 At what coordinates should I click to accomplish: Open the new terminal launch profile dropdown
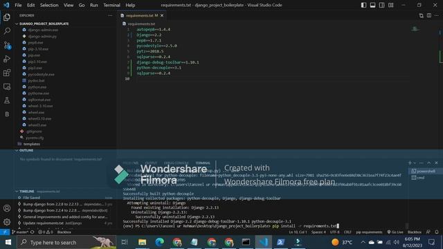[415, 163]
